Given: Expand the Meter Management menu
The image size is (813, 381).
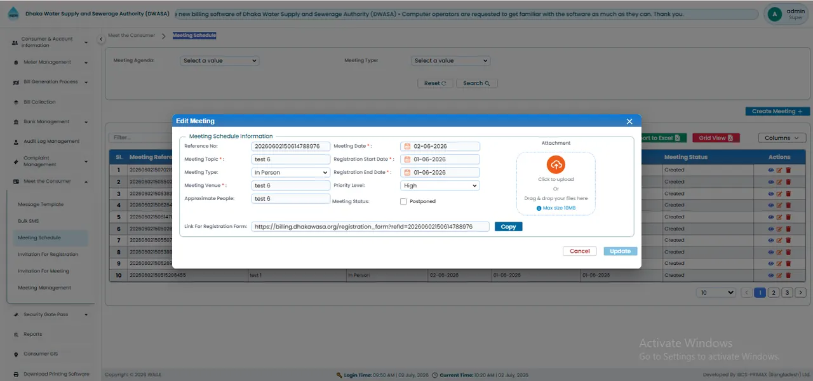Looking at the screenshot, I should click(x=50, y=62).
